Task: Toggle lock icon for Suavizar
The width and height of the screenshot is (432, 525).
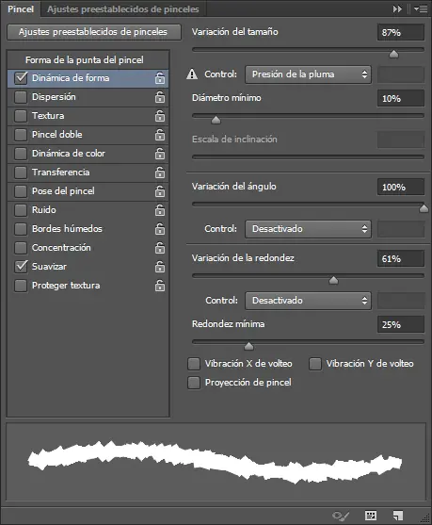Action: click(160, 267)
